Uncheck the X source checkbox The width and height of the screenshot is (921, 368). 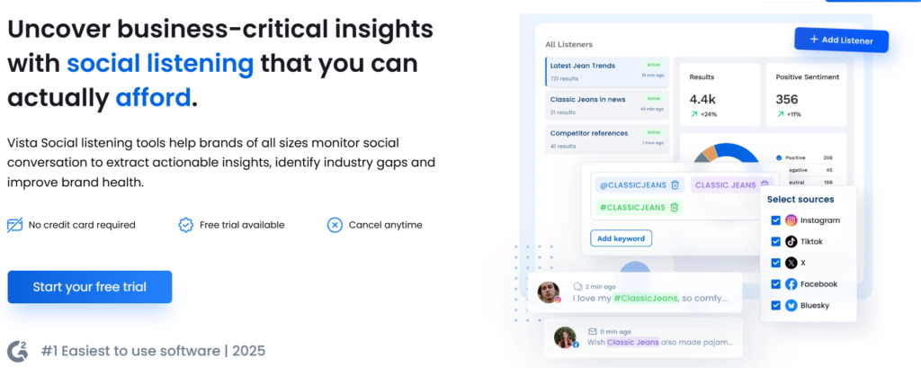(776, 263)
